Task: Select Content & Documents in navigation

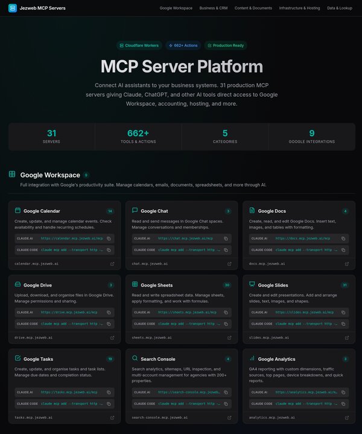Action: tap(253, 8)
